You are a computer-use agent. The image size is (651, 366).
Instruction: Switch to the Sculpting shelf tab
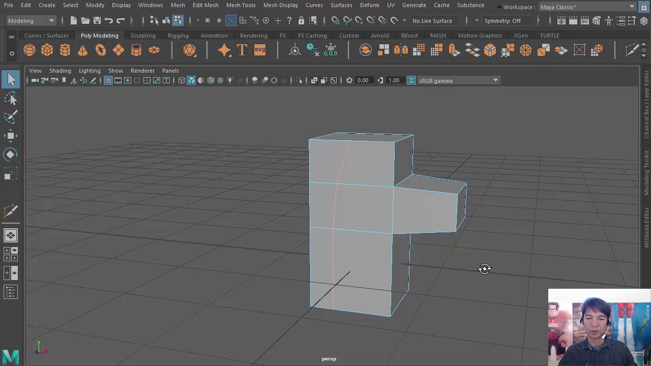click(x=143, y=36)
